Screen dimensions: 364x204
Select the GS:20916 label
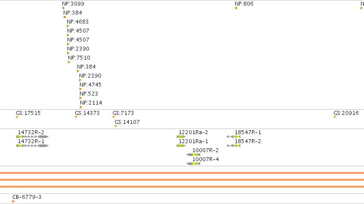coord(346,113)
